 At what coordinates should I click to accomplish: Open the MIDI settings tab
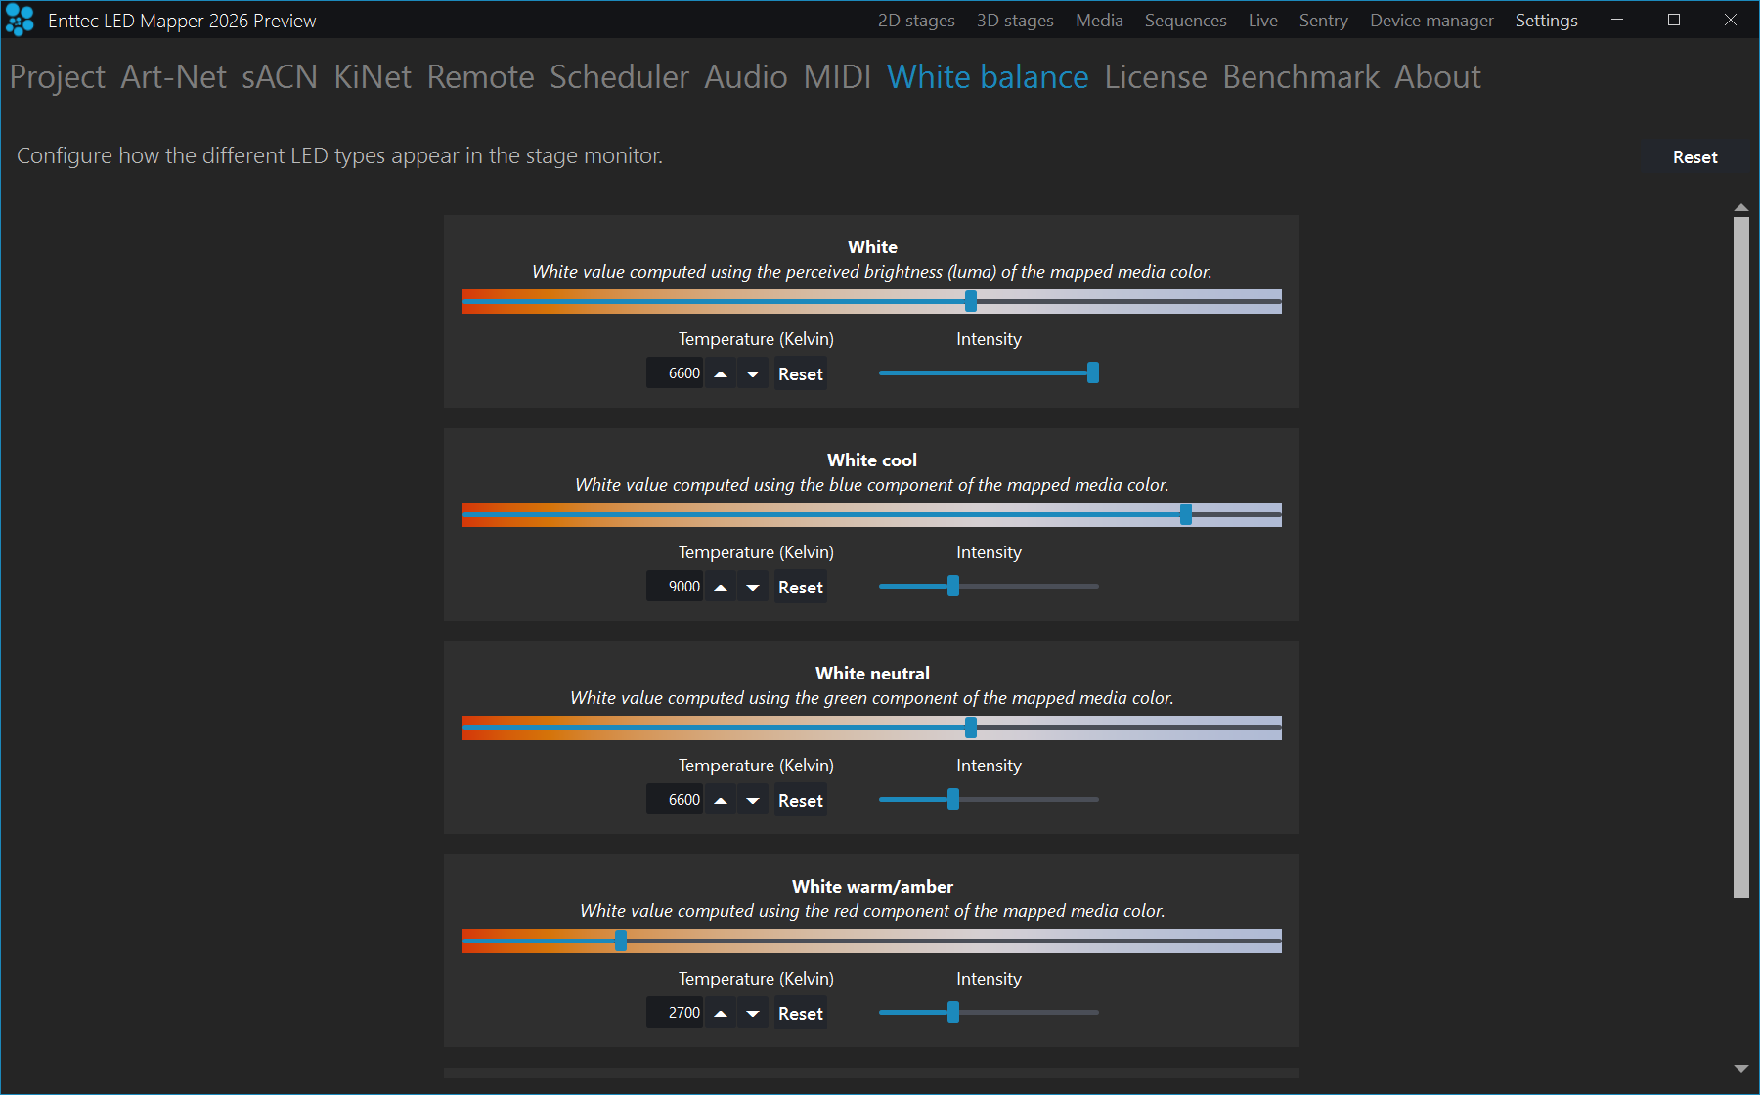tap(837, 77)
